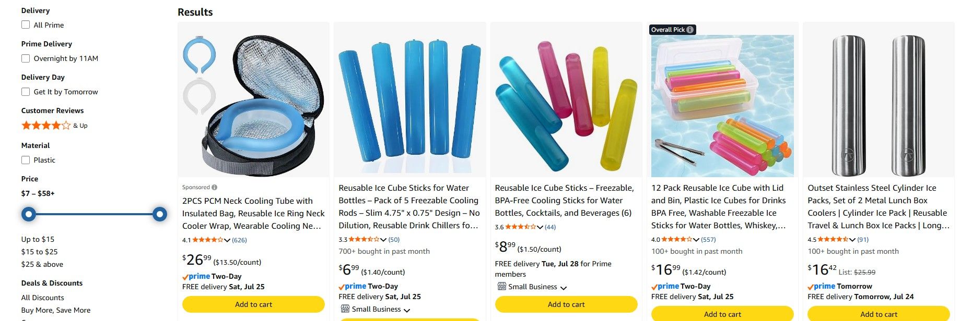Viewport: 972px width, 321px height.
Task: Click the Sponsored info icon
Action: tap(215, 188)
